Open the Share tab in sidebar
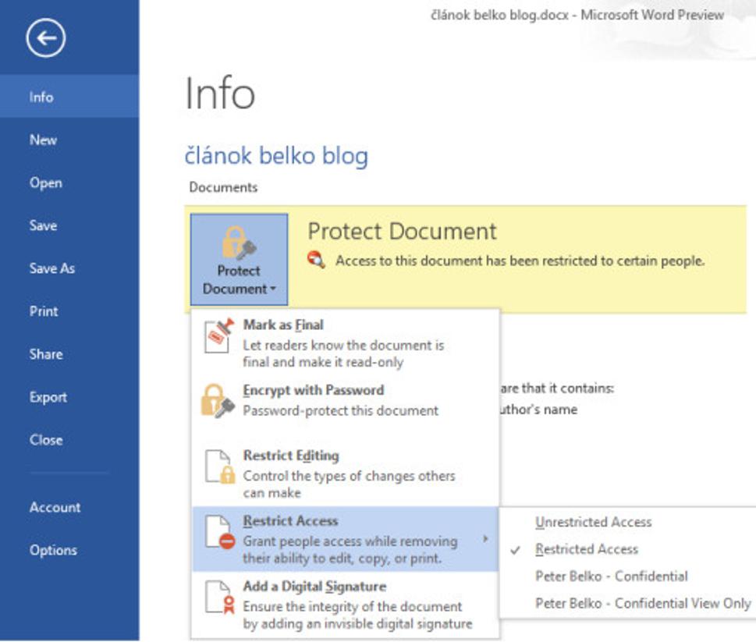The height and width of the screenshot is (642, 756). tap(69, 354)
